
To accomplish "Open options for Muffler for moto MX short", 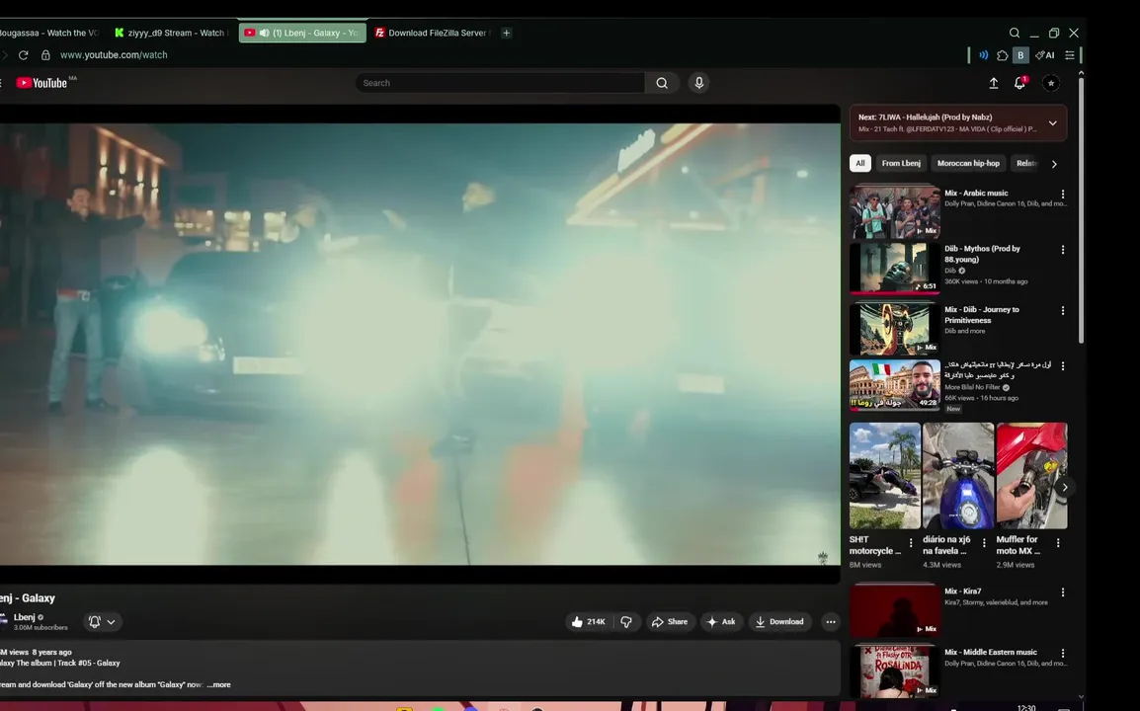I will (x=1058, y=543).
